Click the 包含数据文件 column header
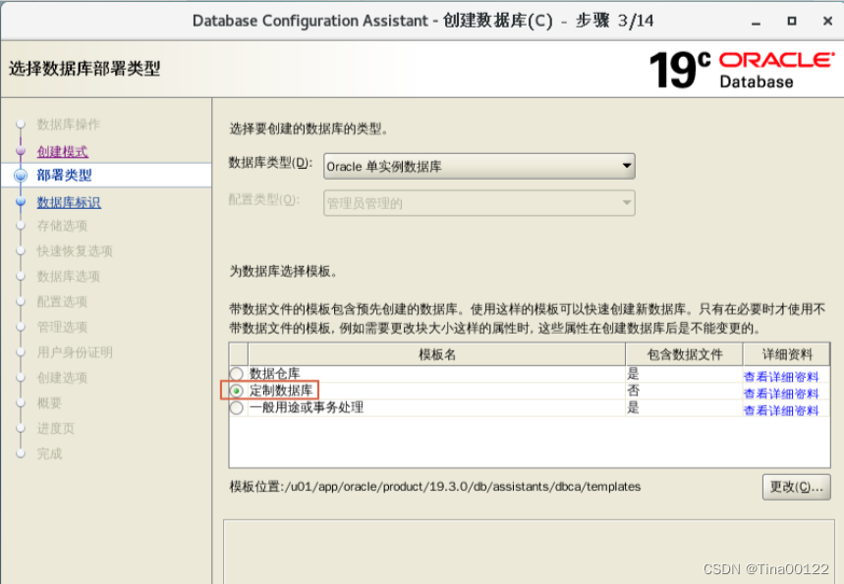Image resolution: width=844 pixels, height=584 pixels. tap(684, 354)
